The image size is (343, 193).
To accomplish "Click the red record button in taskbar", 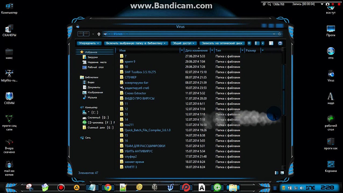I will [x=61, y=187].
